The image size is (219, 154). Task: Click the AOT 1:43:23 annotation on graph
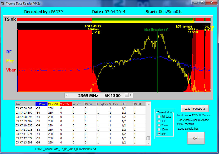92,26
